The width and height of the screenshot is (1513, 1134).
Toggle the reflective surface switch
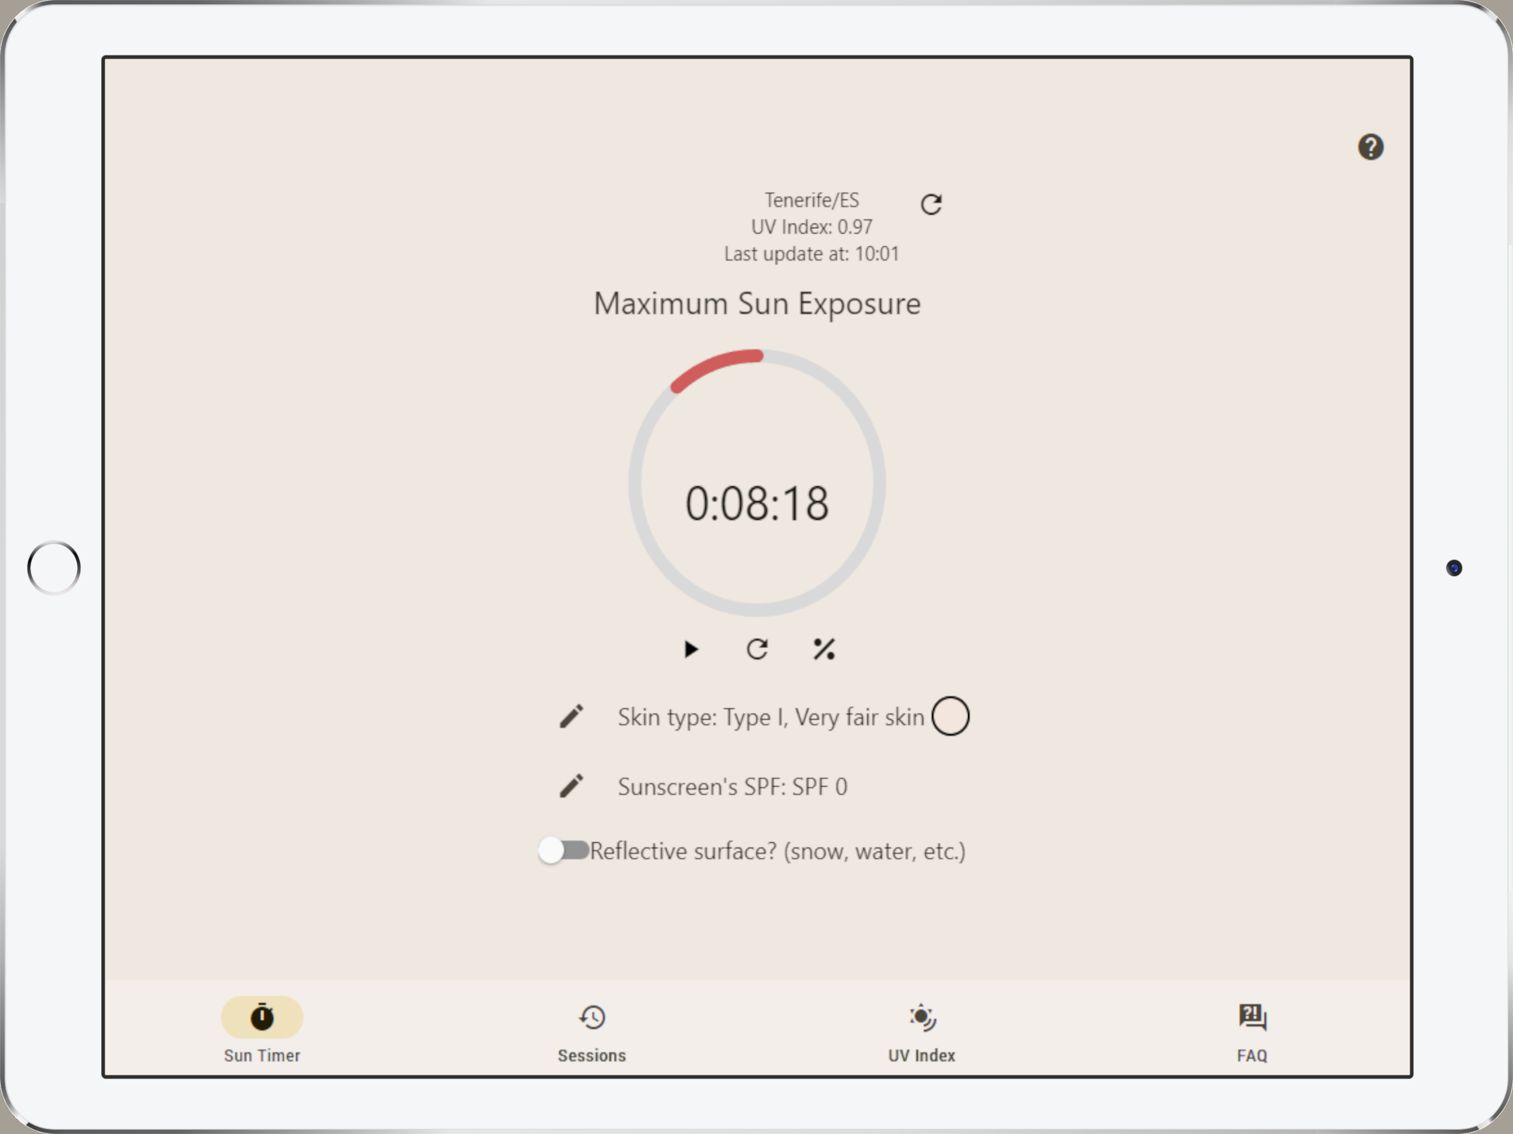tap(564, 851)
